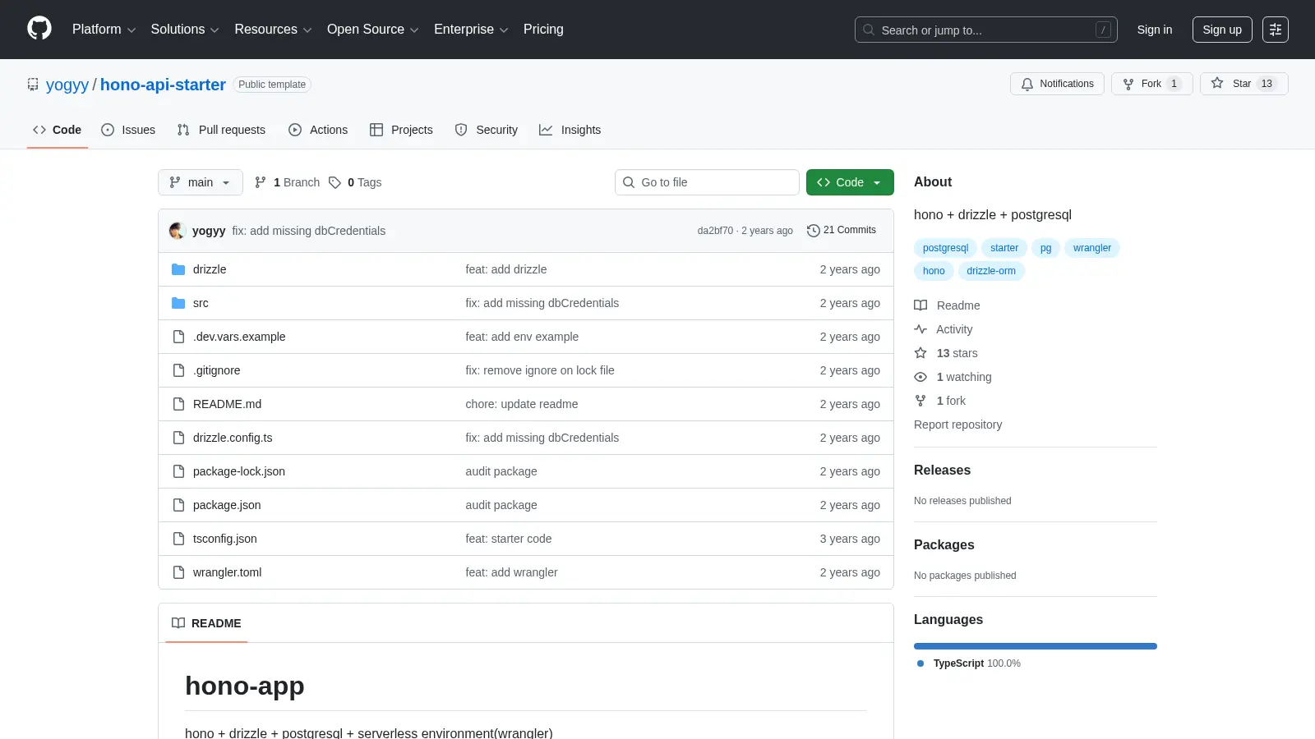Open the Pull requests tab
The width and height of the screenshot is (1315, 739).
pyautogui.click(x=221, y=130)
